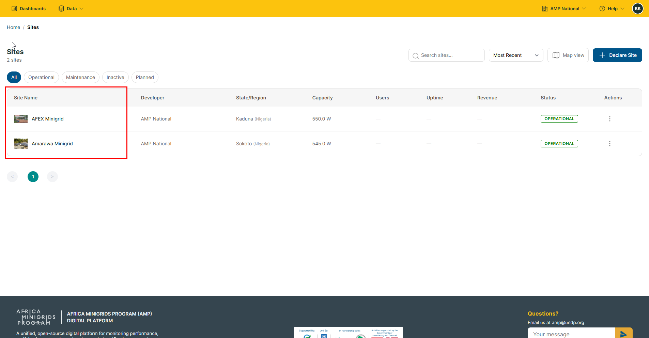Click the search magnifier icon
Image resolution: width=649 pixels, height=338 pixels.
tap(416, 55)
